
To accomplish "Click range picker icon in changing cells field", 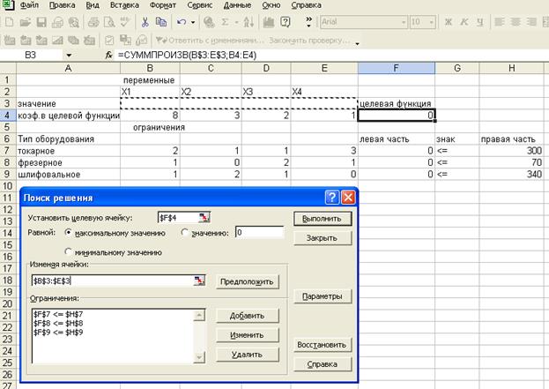I will [200, 281].
